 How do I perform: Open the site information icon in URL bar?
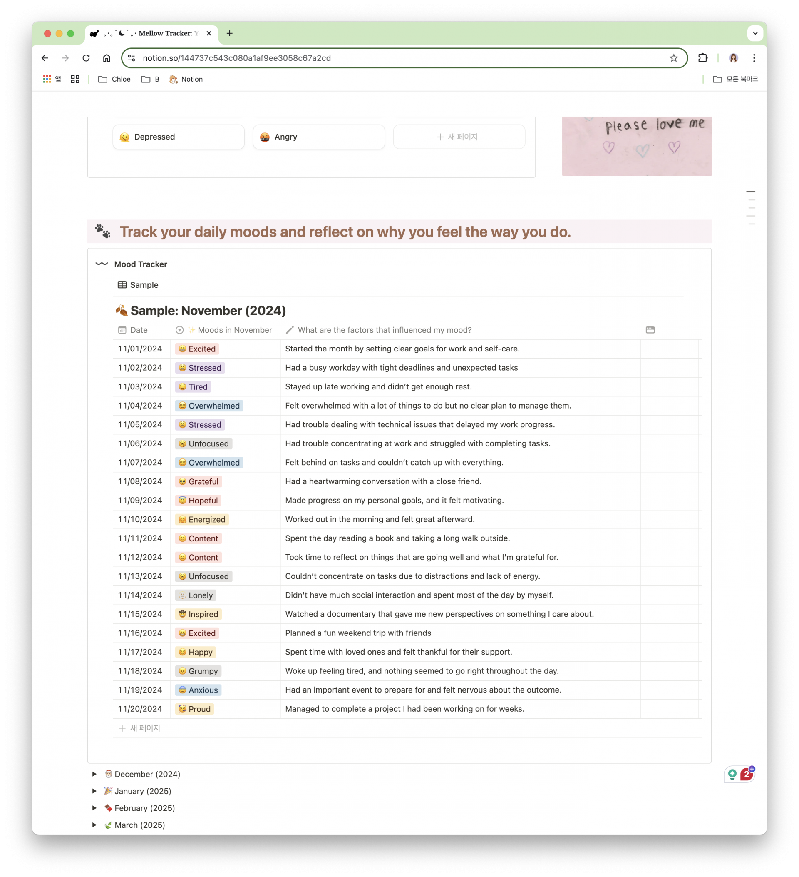coord(132,58)
